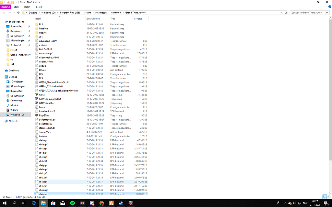Switch to details view layout icon

pos(325,197)
